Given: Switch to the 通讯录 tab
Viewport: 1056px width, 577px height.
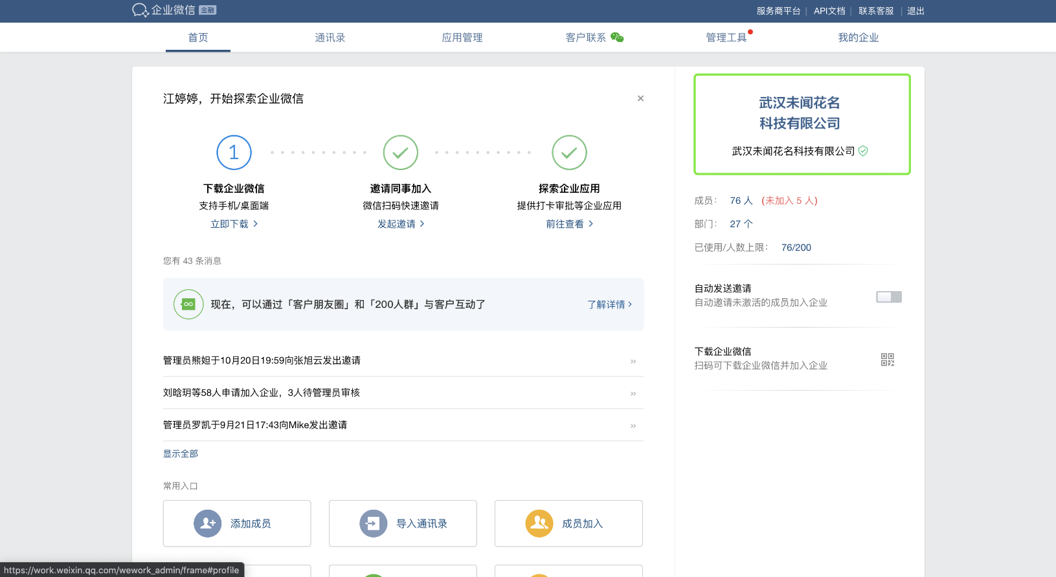Looking at the screenshot, I should tap(330, 38).
